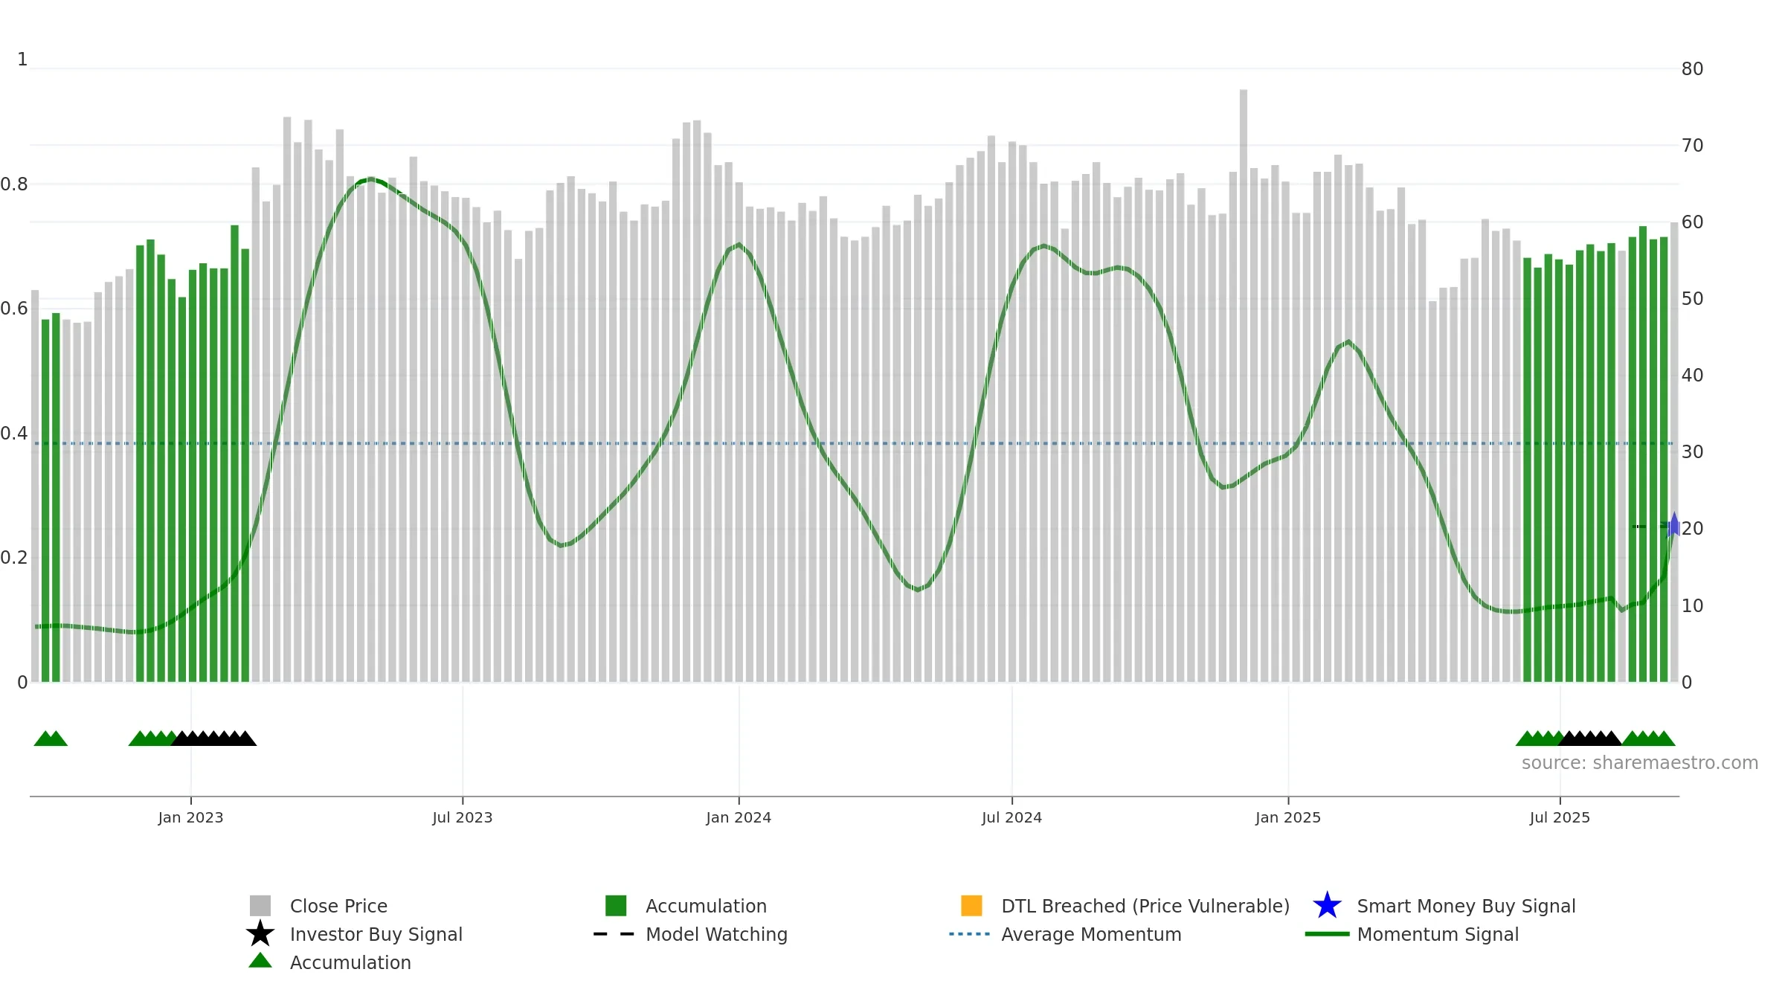Toggle the Close Price legend label
Screen dimensions: 1785x1004
(338, 906)
